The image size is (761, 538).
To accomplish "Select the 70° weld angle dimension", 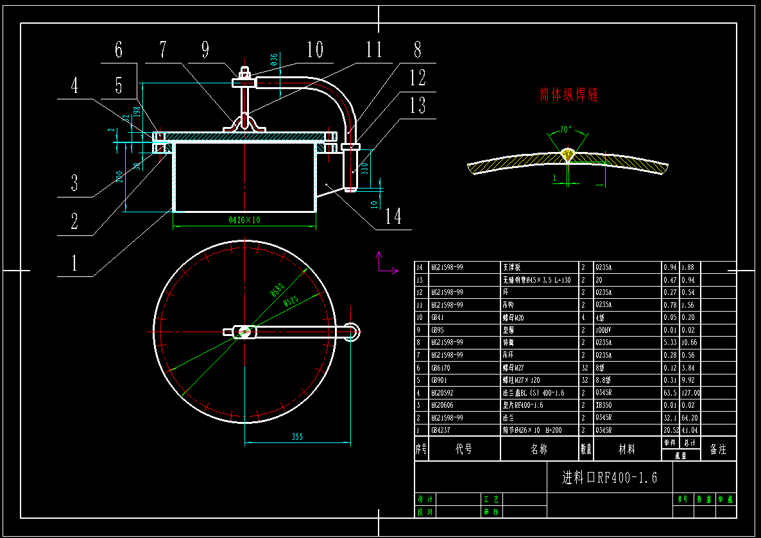I will [565, 130].
